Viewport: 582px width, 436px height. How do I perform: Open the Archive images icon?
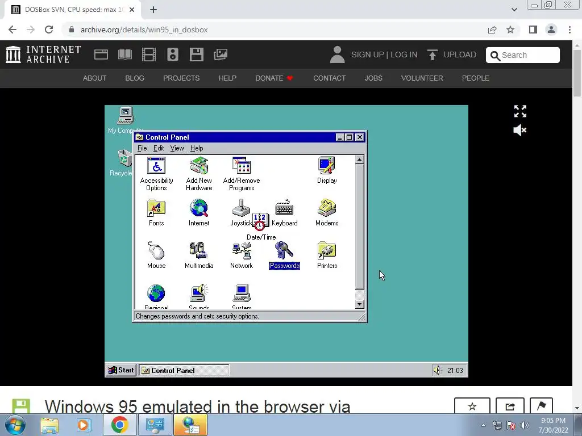pyautogui.click(x=221, y=54)
